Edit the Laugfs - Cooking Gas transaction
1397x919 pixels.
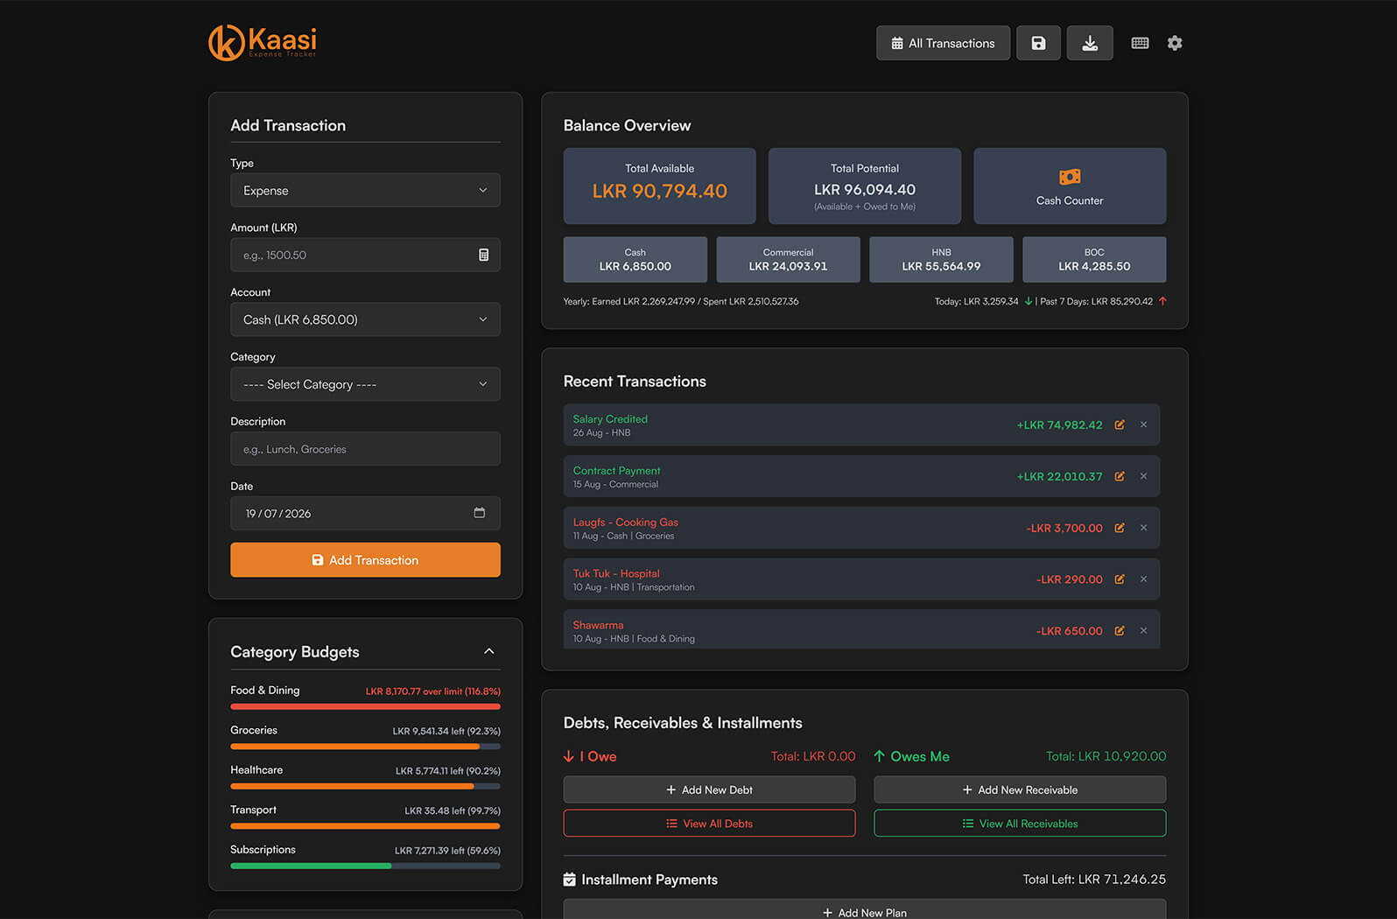click(1120, 528)
